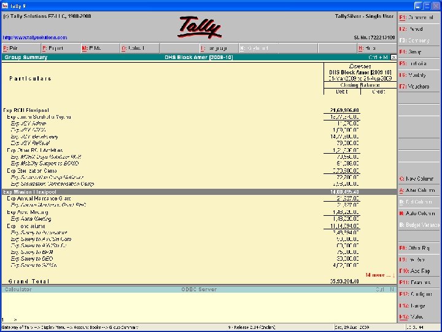The width and height of the screenshot is (442, 332).
Task: Click the Tally 9 title bar icon
Action: pos(5,6)
